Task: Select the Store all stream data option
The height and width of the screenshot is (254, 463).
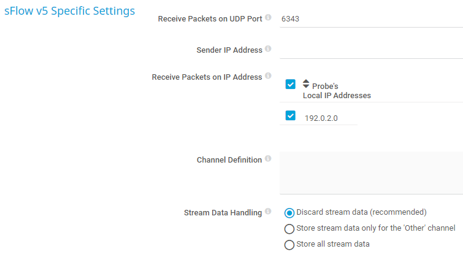Action: (289, 245)
